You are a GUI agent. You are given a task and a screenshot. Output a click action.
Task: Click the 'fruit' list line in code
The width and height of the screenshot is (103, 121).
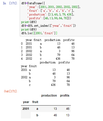coord(51,11)
